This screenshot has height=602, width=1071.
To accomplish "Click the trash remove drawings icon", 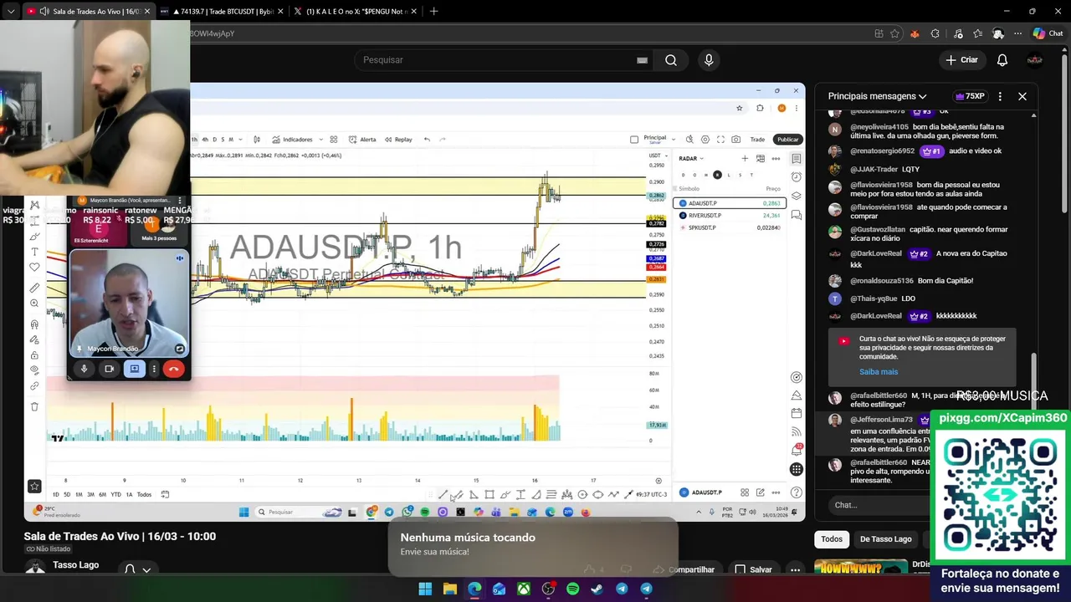I will (x=34, y=406).
